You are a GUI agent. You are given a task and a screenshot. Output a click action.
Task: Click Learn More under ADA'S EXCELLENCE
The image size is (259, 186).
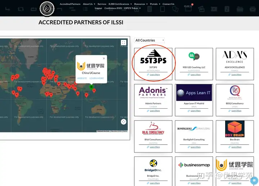236,74
